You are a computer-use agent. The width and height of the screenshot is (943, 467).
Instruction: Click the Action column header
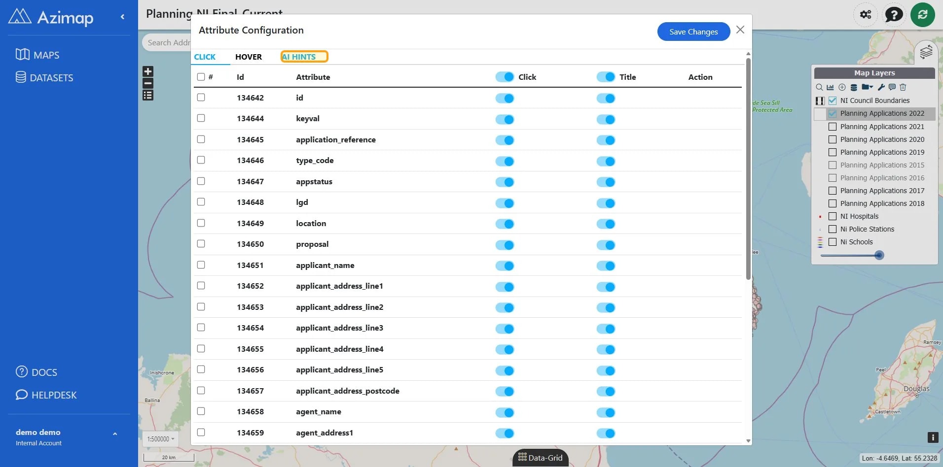pos(700,77)
